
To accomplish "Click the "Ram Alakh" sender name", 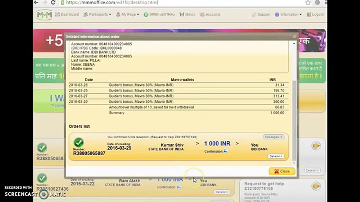I will pos(130,181).
